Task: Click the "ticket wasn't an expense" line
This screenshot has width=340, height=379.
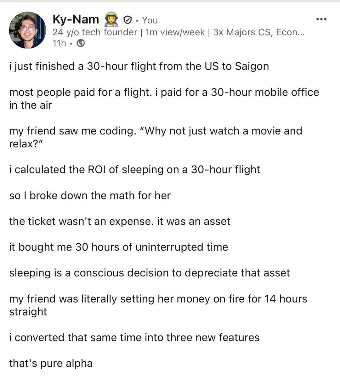Action: pyautogui.click(x=120, y=221)
